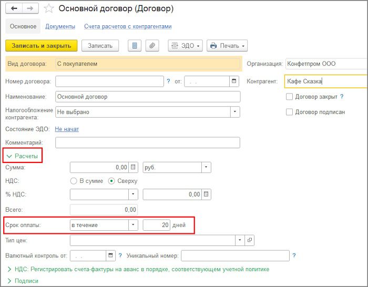This screenshot has height=287, width=368.
Task: Open the % НДС rate dropdown arrow
Action: click(133, 194)
